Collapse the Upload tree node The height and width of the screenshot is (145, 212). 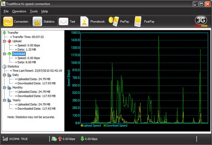[4, 41]
